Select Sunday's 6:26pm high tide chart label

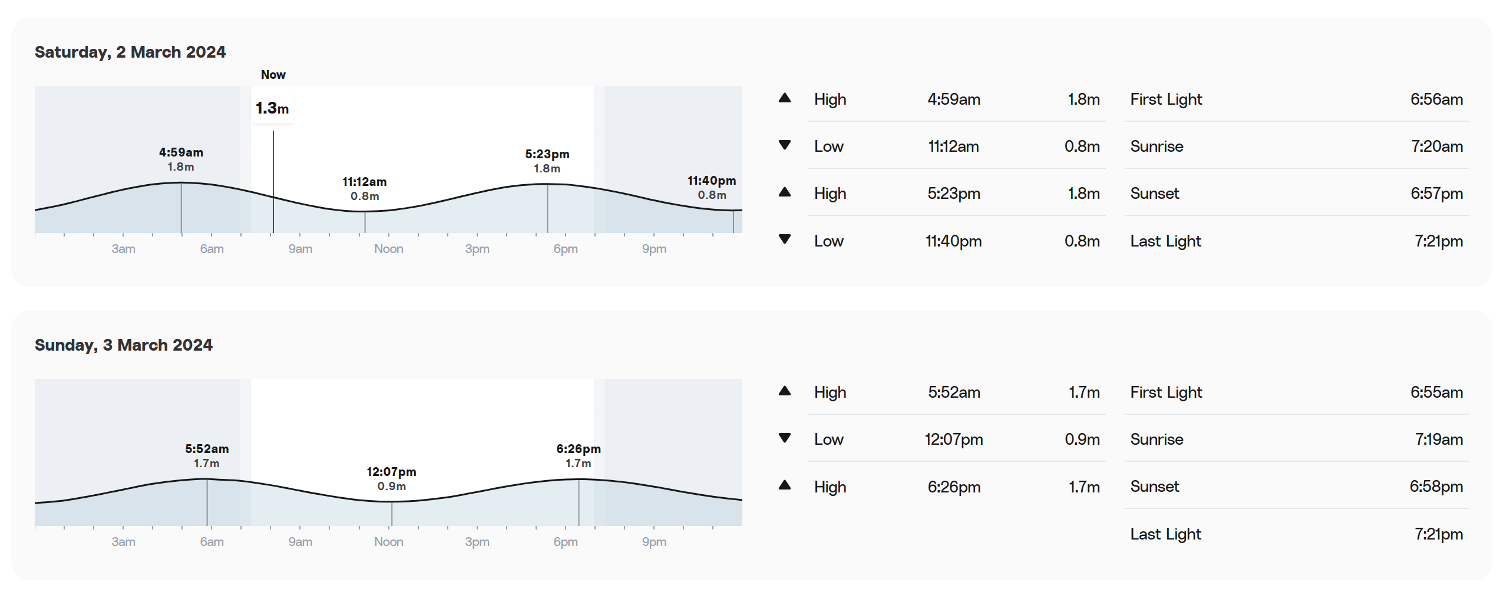[x=579, y=455]
